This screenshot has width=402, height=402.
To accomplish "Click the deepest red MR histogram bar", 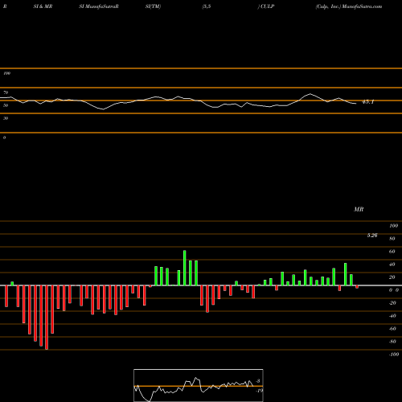I will [x=47, y=318].
